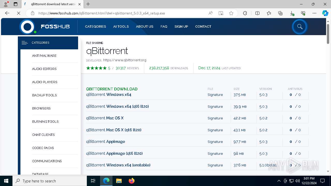Open Chat Clients category

pyautogui.click(x=43, y=135)
